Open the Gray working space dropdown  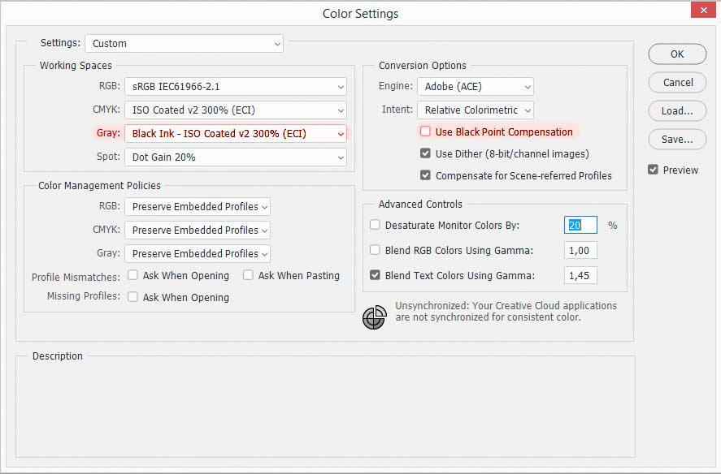[236, 133]
